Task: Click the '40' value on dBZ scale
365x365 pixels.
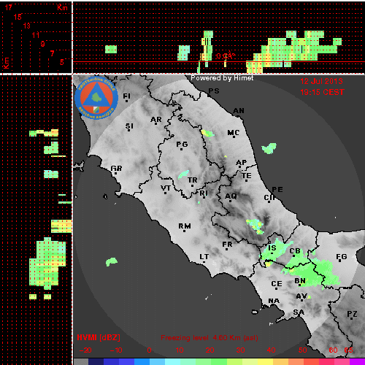Action: coord(271,350)
